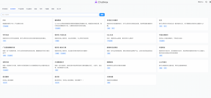Open the PRD assistant card
Screen dimensions: 211x98
(x=27, y=24)
